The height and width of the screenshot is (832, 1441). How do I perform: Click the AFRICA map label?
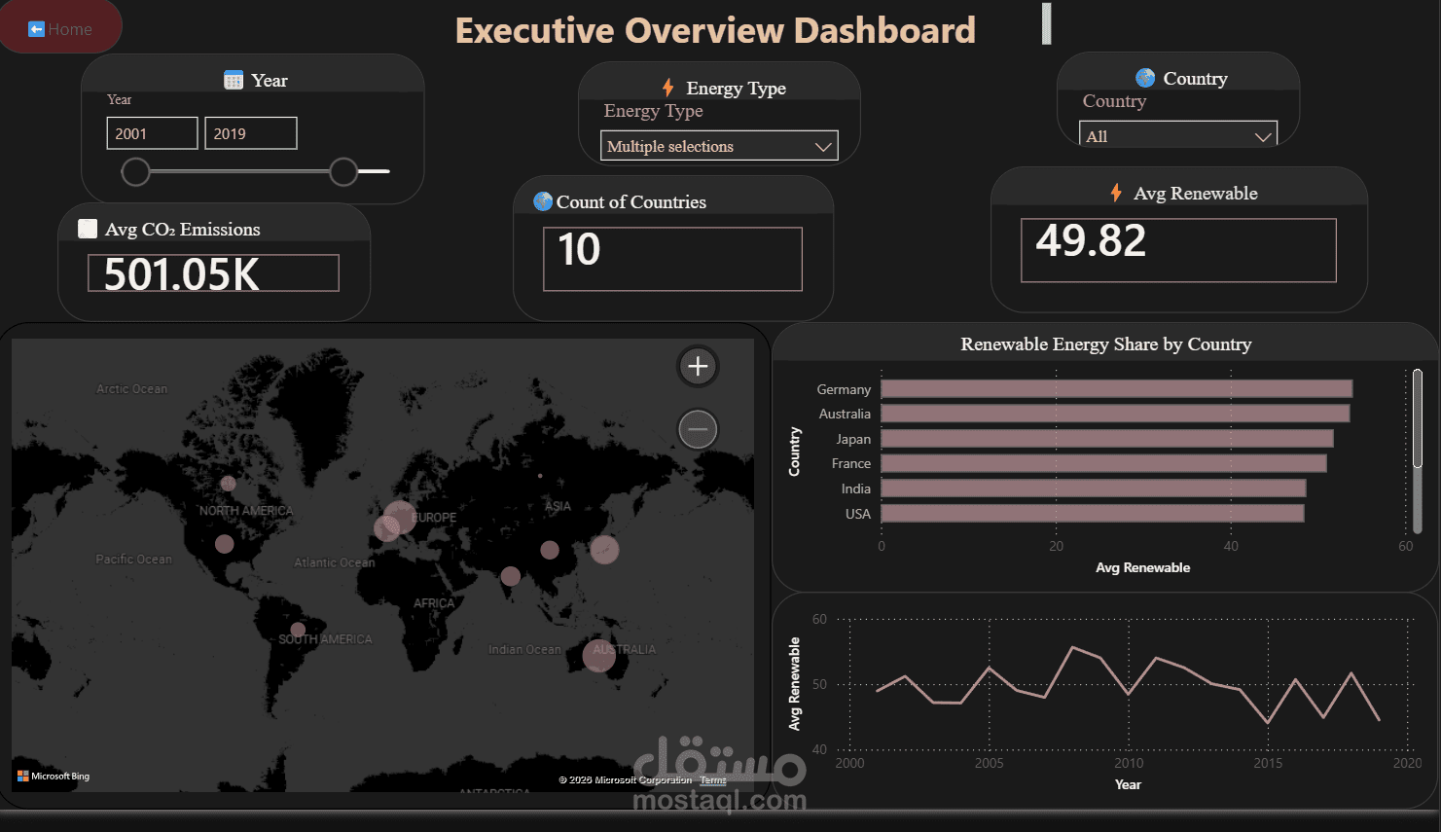click(434, 603)
